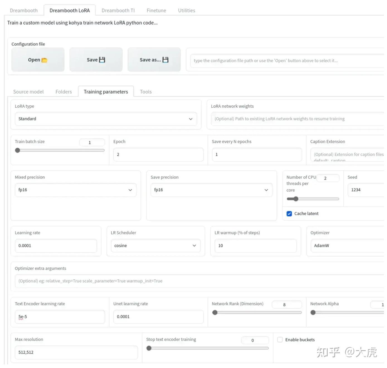Uncheck the Cache latent checkbox

point(289,214)
